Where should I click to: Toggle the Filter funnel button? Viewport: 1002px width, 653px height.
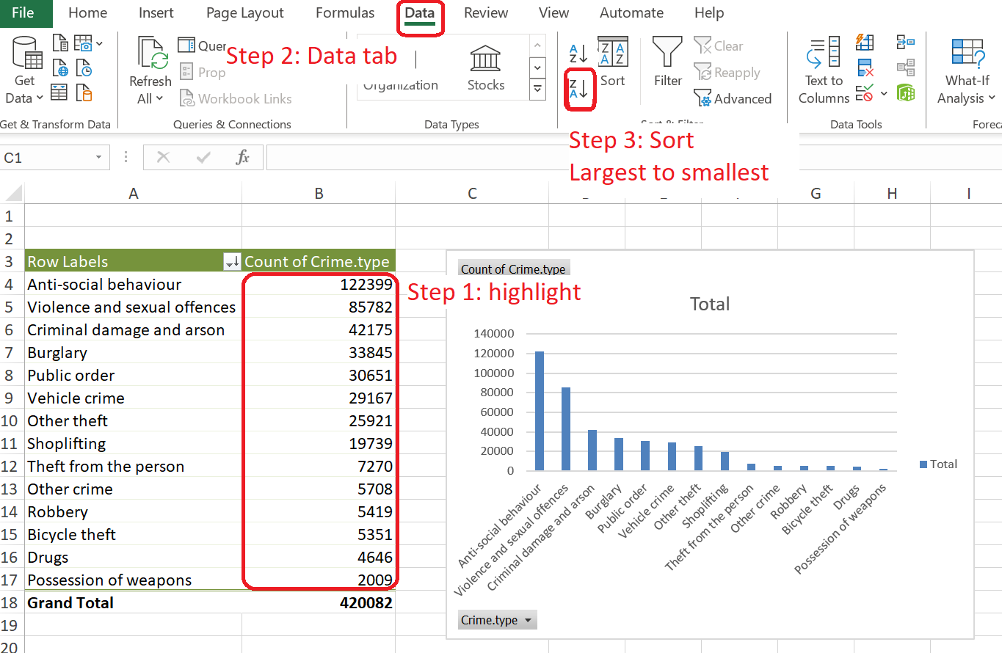coord(667,62)
